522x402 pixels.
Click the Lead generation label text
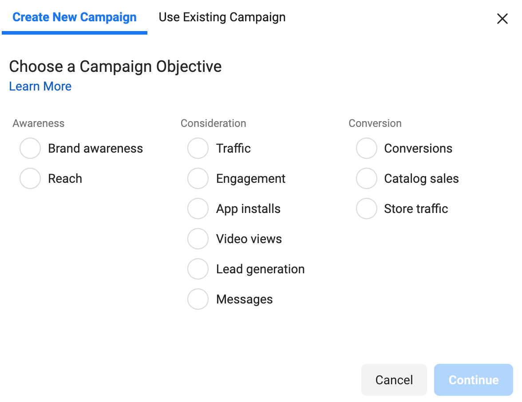point(260,269)
